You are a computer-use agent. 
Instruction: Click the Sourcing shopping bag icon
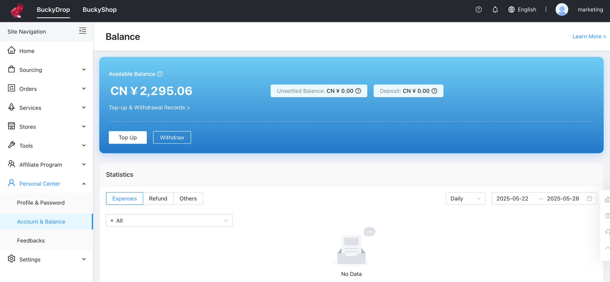tap(12, 69)
